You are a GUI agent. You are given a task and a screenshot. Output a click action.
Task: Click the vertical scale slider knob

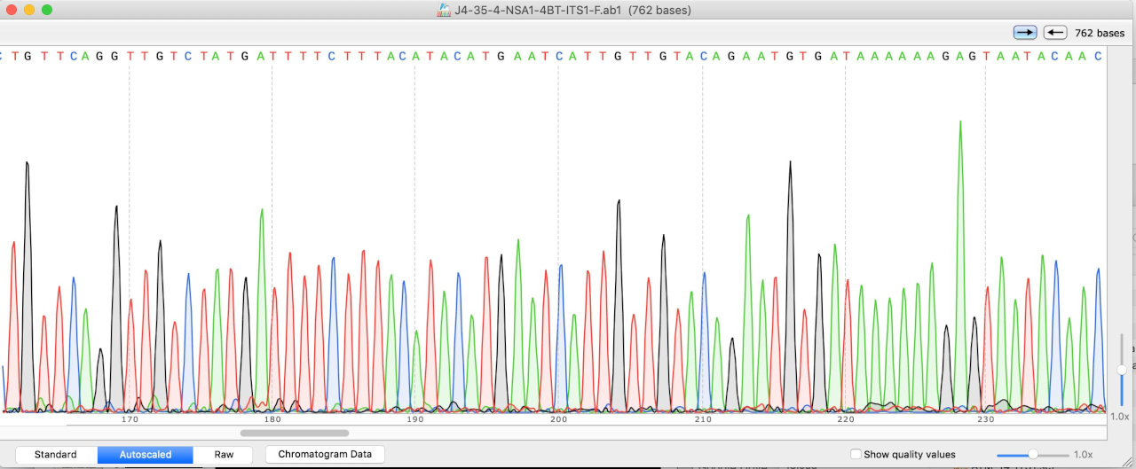1122,369
